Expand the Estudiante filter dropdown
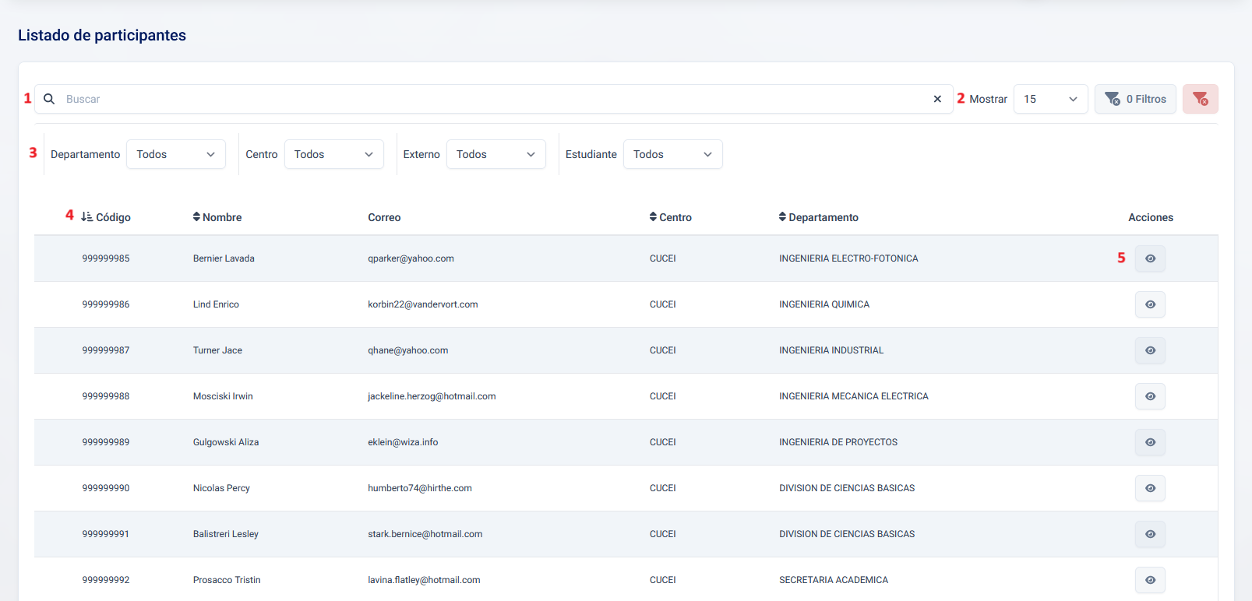 coord(672,154)
